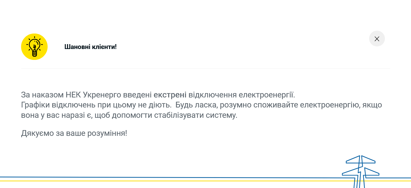Click the horizontal divider under the heading
The height and width of the screenshot is (188, 411).
(205, 68)
